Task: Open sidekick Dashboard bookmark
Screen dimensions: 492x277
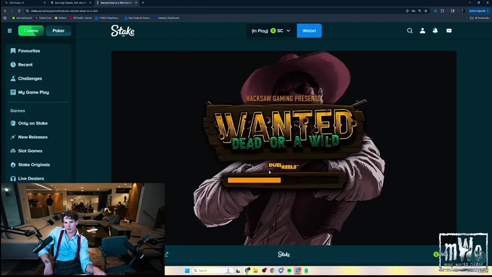Action: coord(166,18)
